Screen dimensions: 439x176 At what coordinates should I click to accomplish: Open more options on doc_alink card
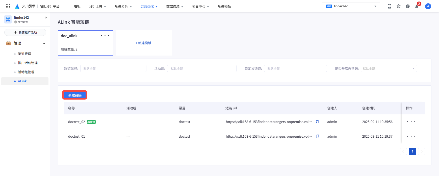pyautogui.click(x=105, y=36)
